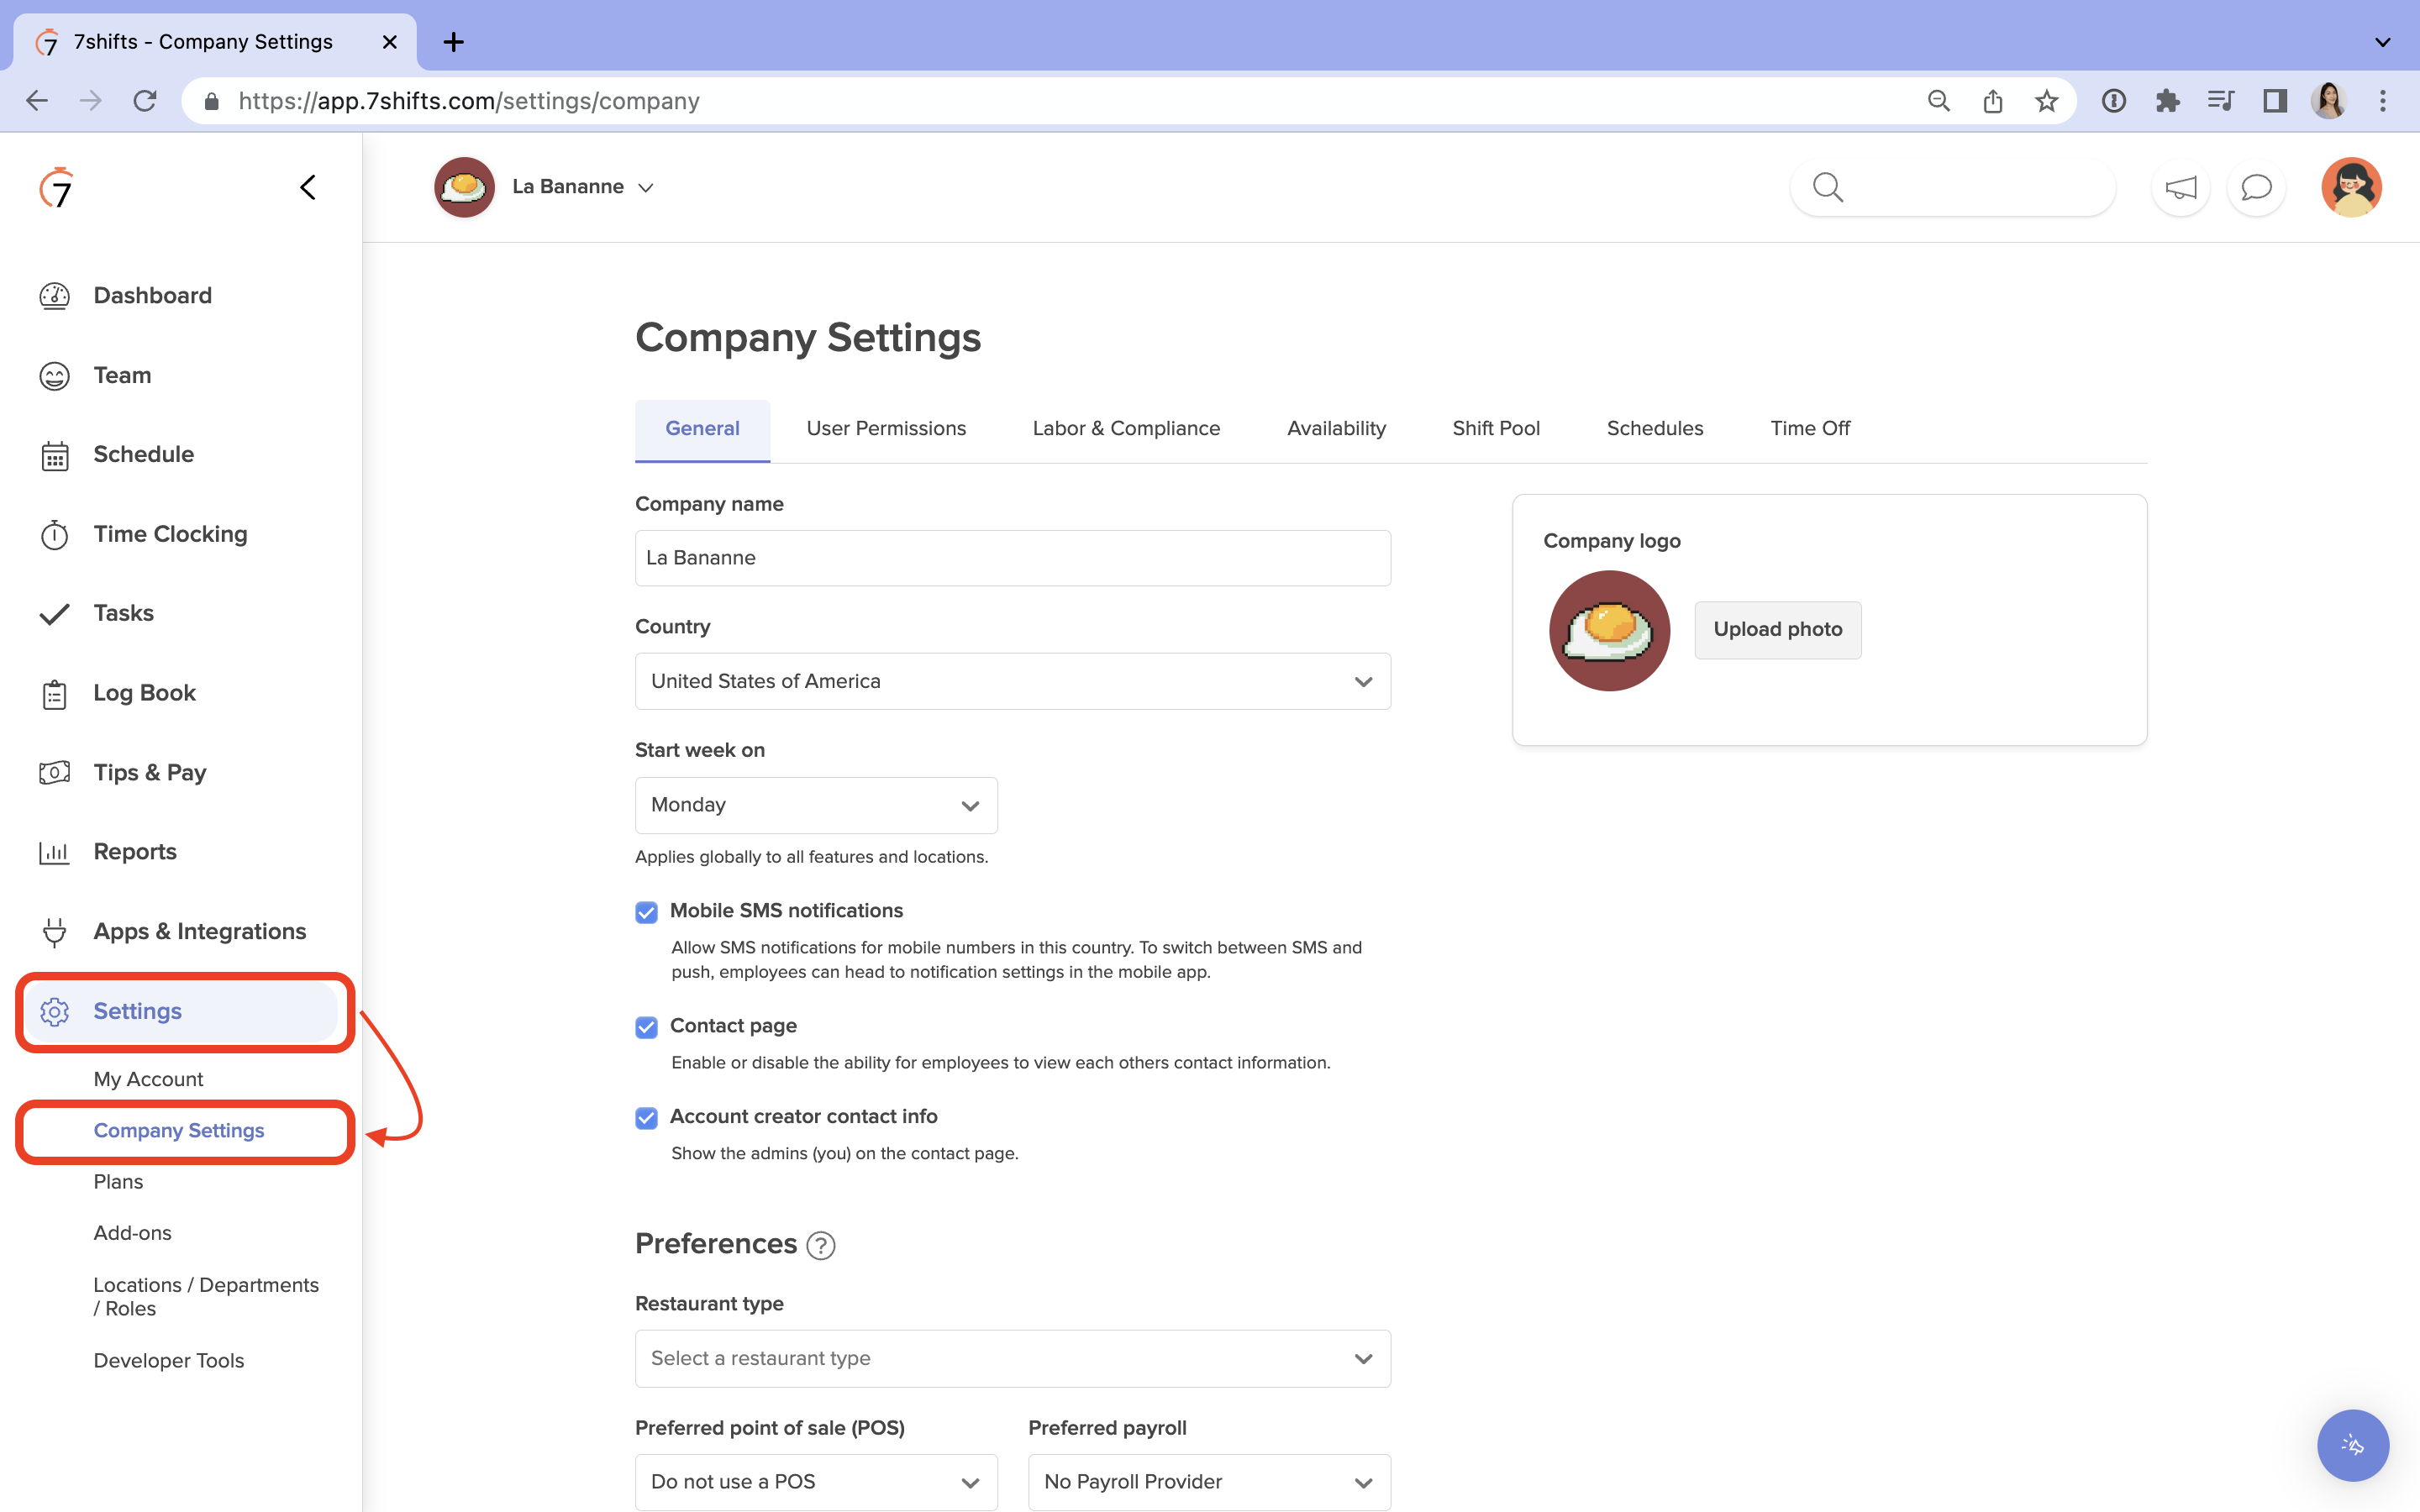
Task: Open the chat messages bubble icon
Action: [x=2256, y=188]
